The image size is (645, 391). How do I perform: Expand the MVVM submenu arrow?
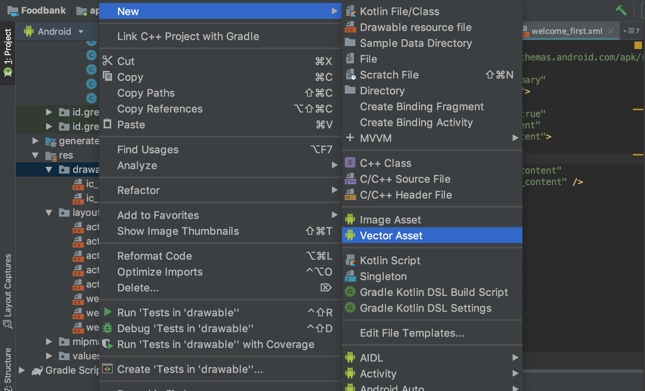515,138
